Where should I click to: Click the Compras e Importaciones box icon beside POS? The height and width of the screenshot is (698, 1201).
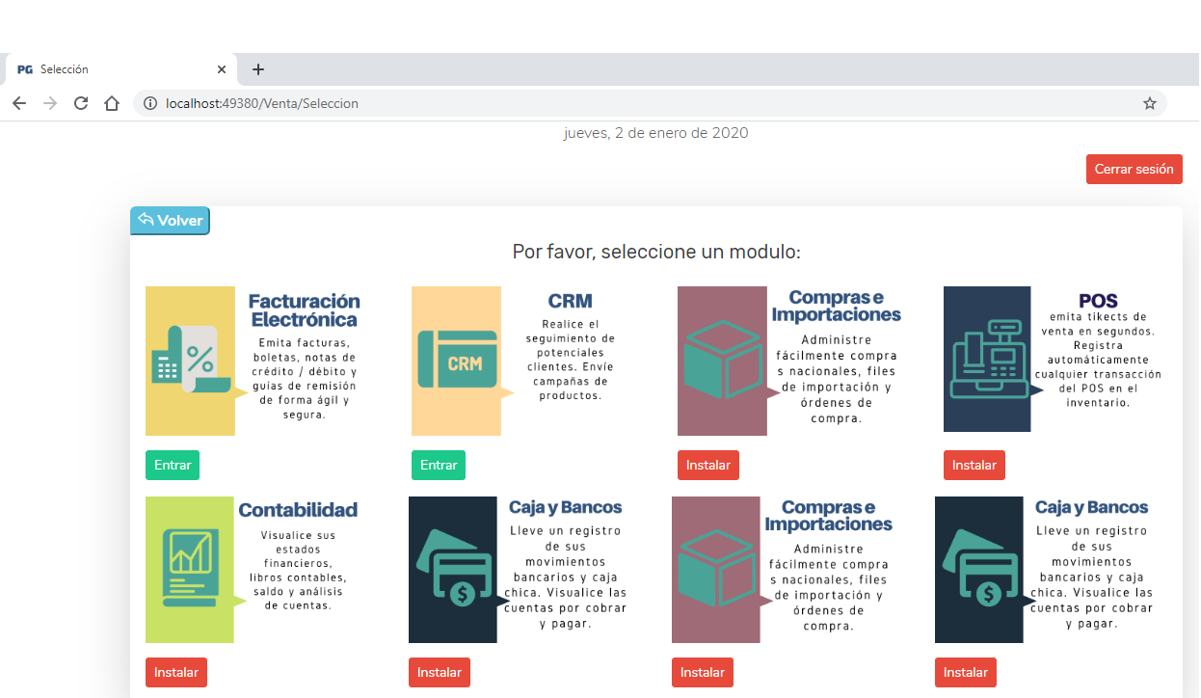pyautogui.click(x=722, y=361)
